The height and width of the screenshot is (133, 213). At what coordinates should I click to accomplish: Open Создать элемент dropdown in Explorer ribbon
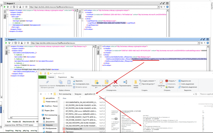tap(148, 81)
